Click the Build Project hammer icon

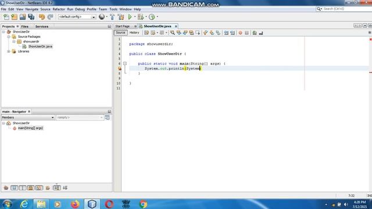coord(112,17)
